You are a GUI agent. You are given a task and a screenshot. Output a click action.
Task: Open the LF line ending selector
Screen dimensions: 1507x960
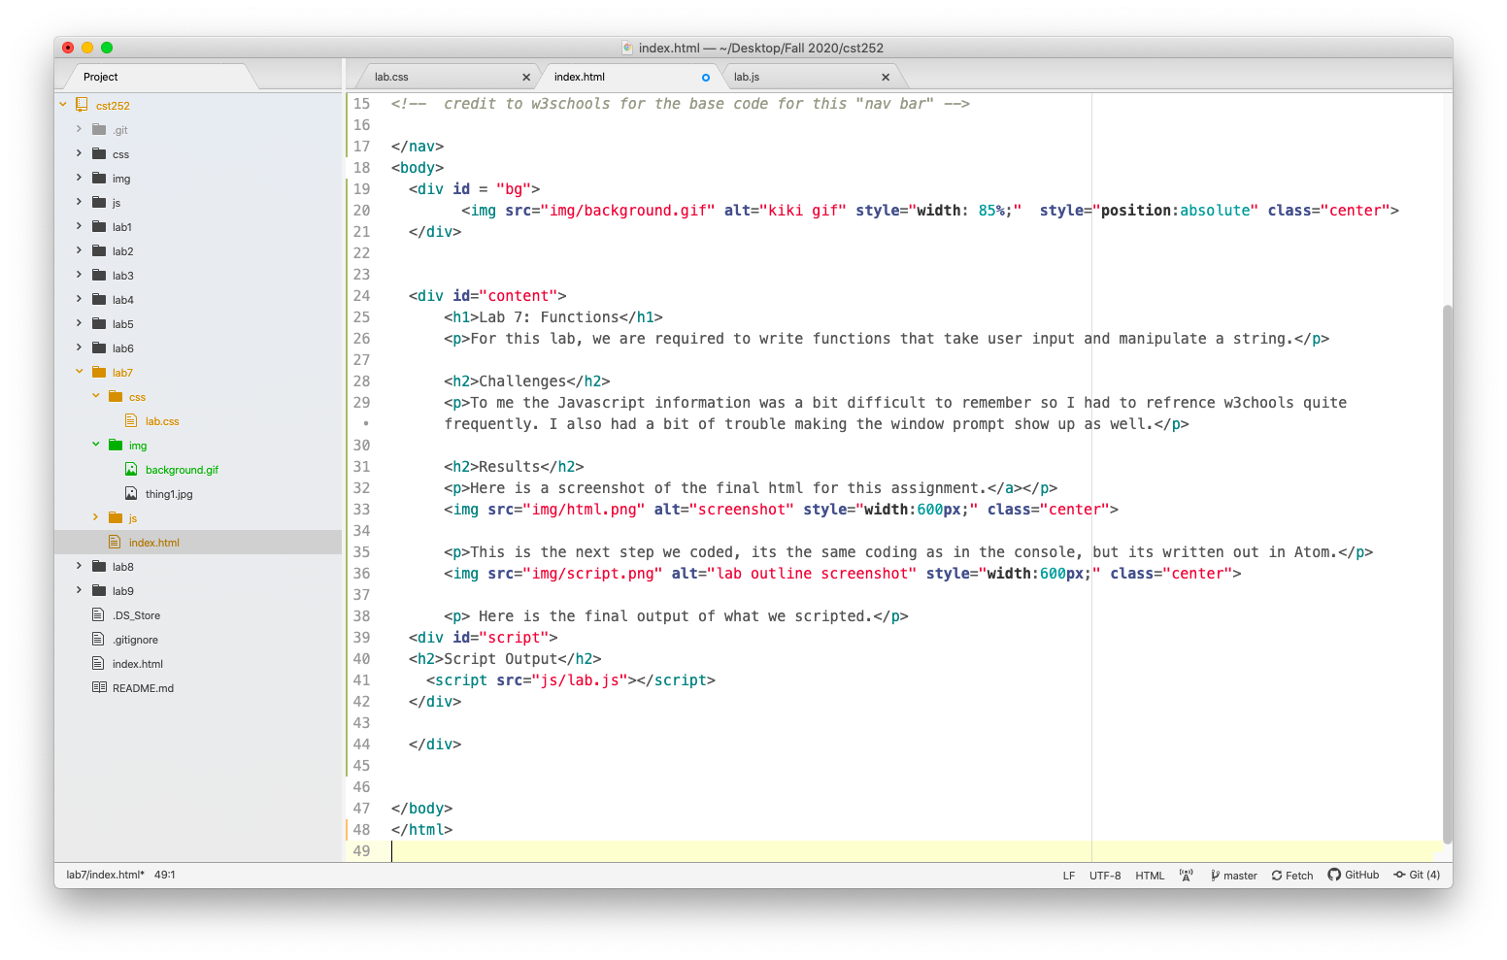click(x=1069, y=876)
